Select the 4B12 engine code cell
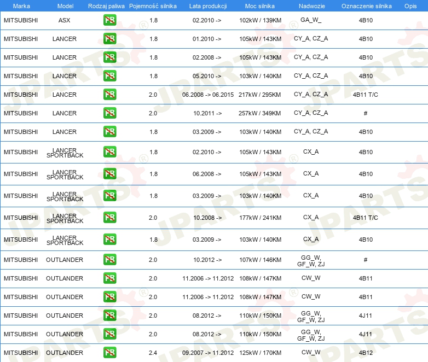The image size is (428, 362). click(366, 353)
